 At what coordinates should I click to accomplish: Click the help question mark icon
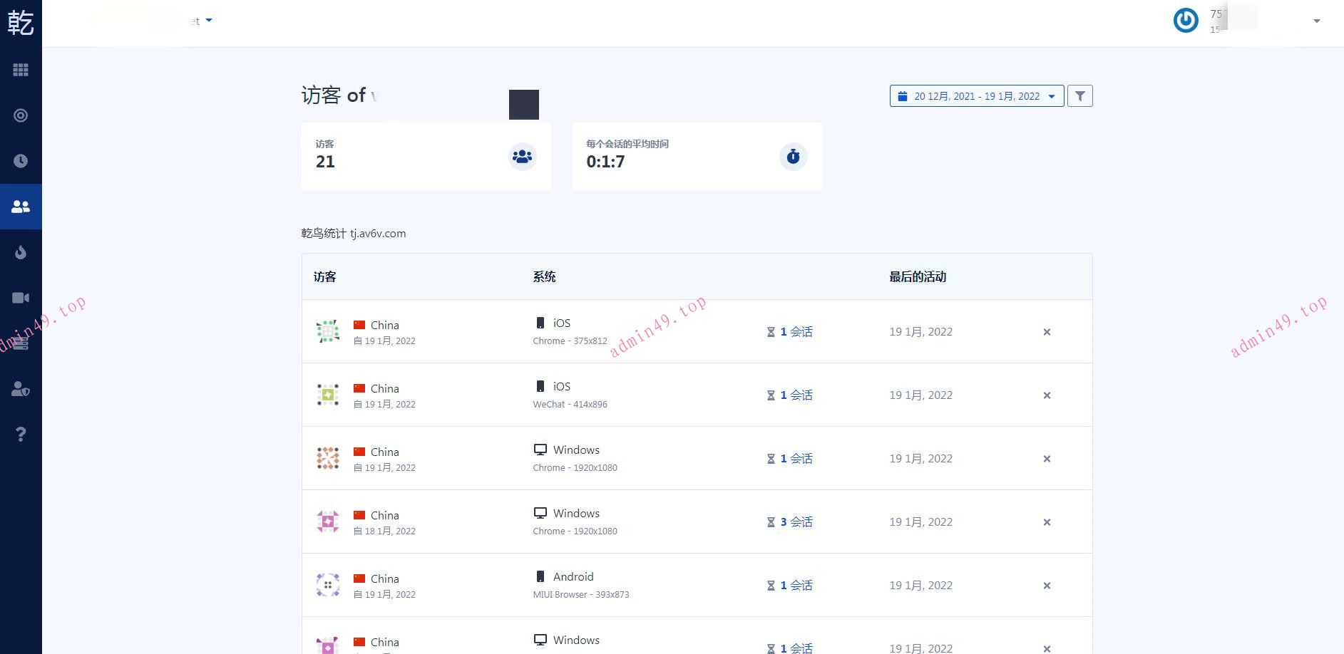(x=21, y=435)
